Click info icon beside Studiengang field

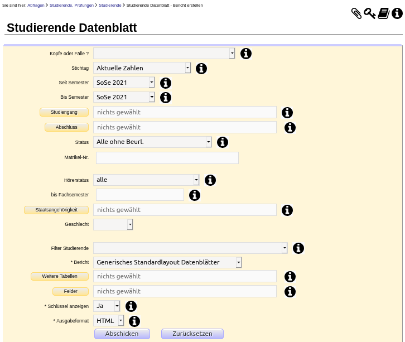coord(287,113)
